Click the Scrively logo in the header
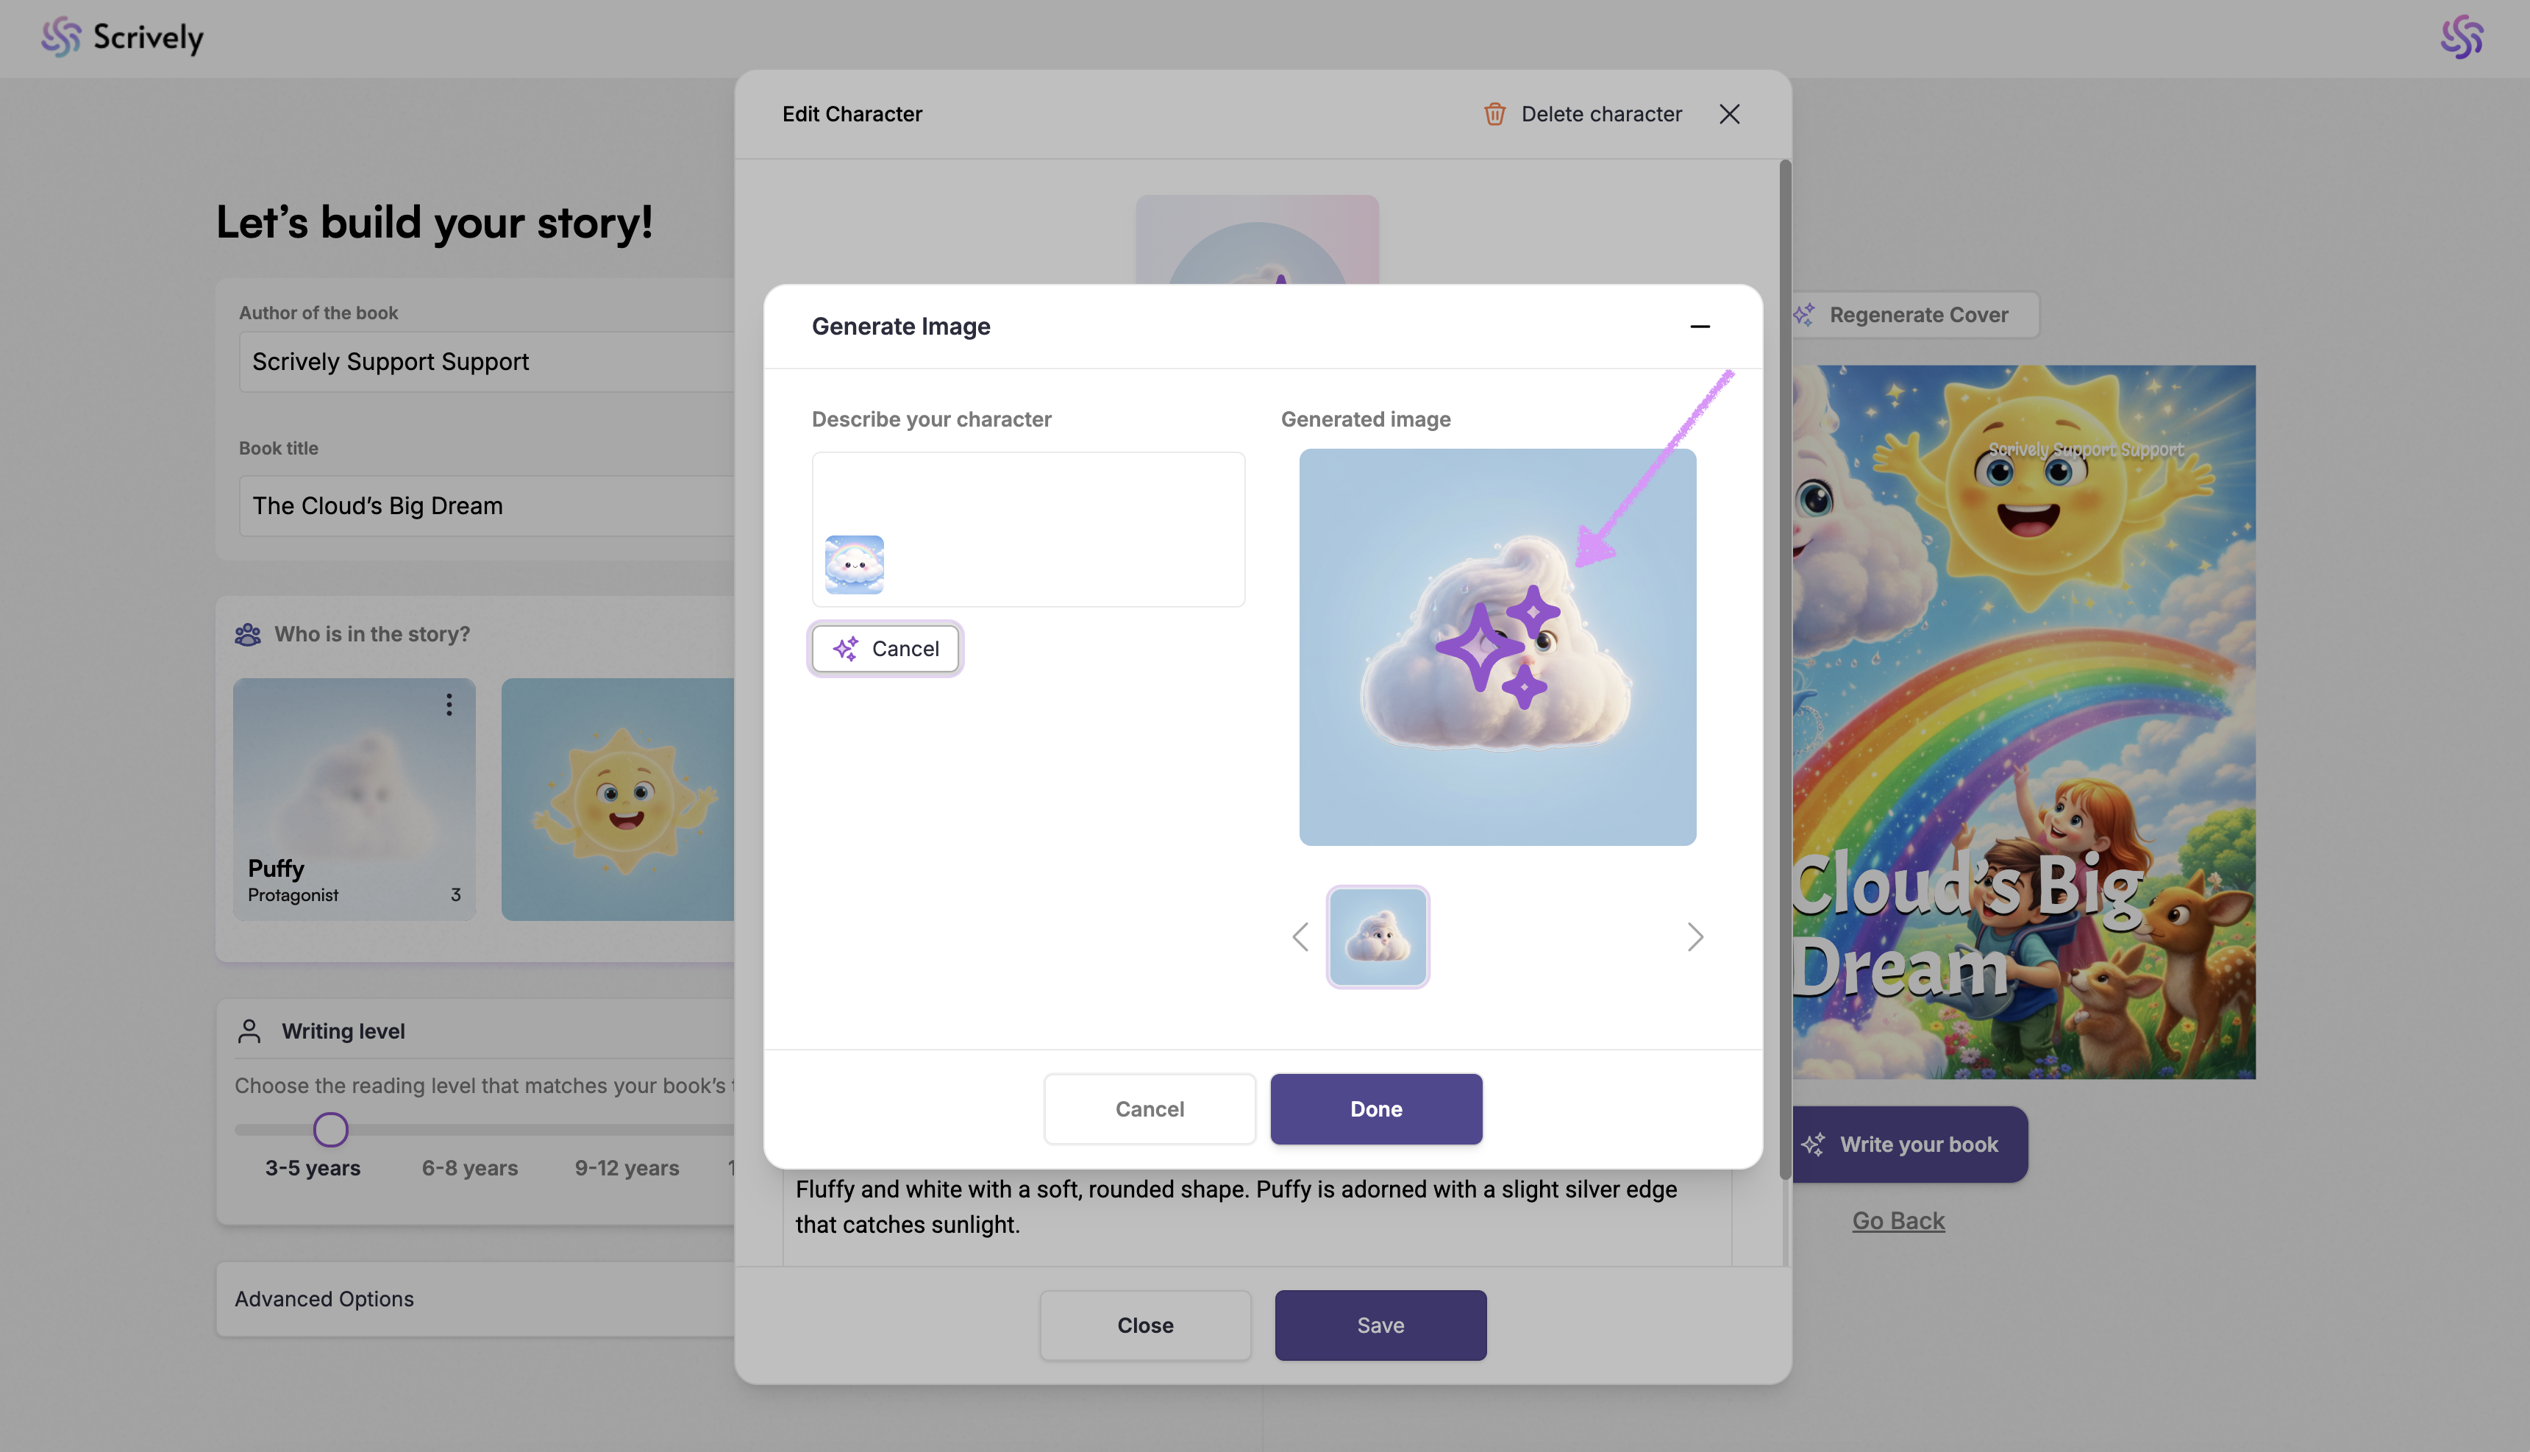Image resolution: width=2530 pixels, height=1452 pixels. 121,37
